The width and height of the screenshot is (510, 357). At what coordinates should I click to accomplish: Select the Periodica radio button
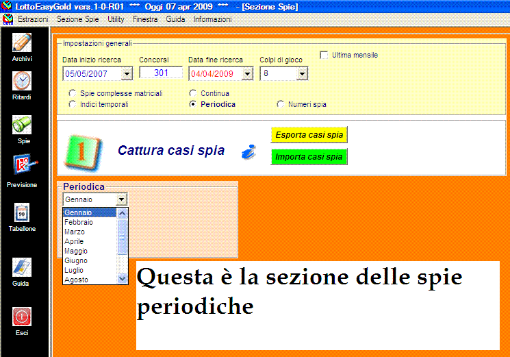tap(192, 104)
